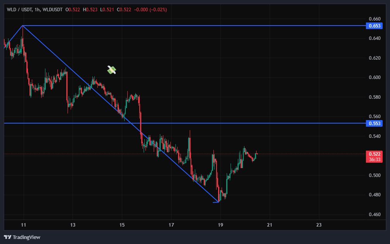Select the blue 0.553 price label
Image resolution: width=390 pixels, height=244 pixels.
pyautogui.click(x=374, y=124)
